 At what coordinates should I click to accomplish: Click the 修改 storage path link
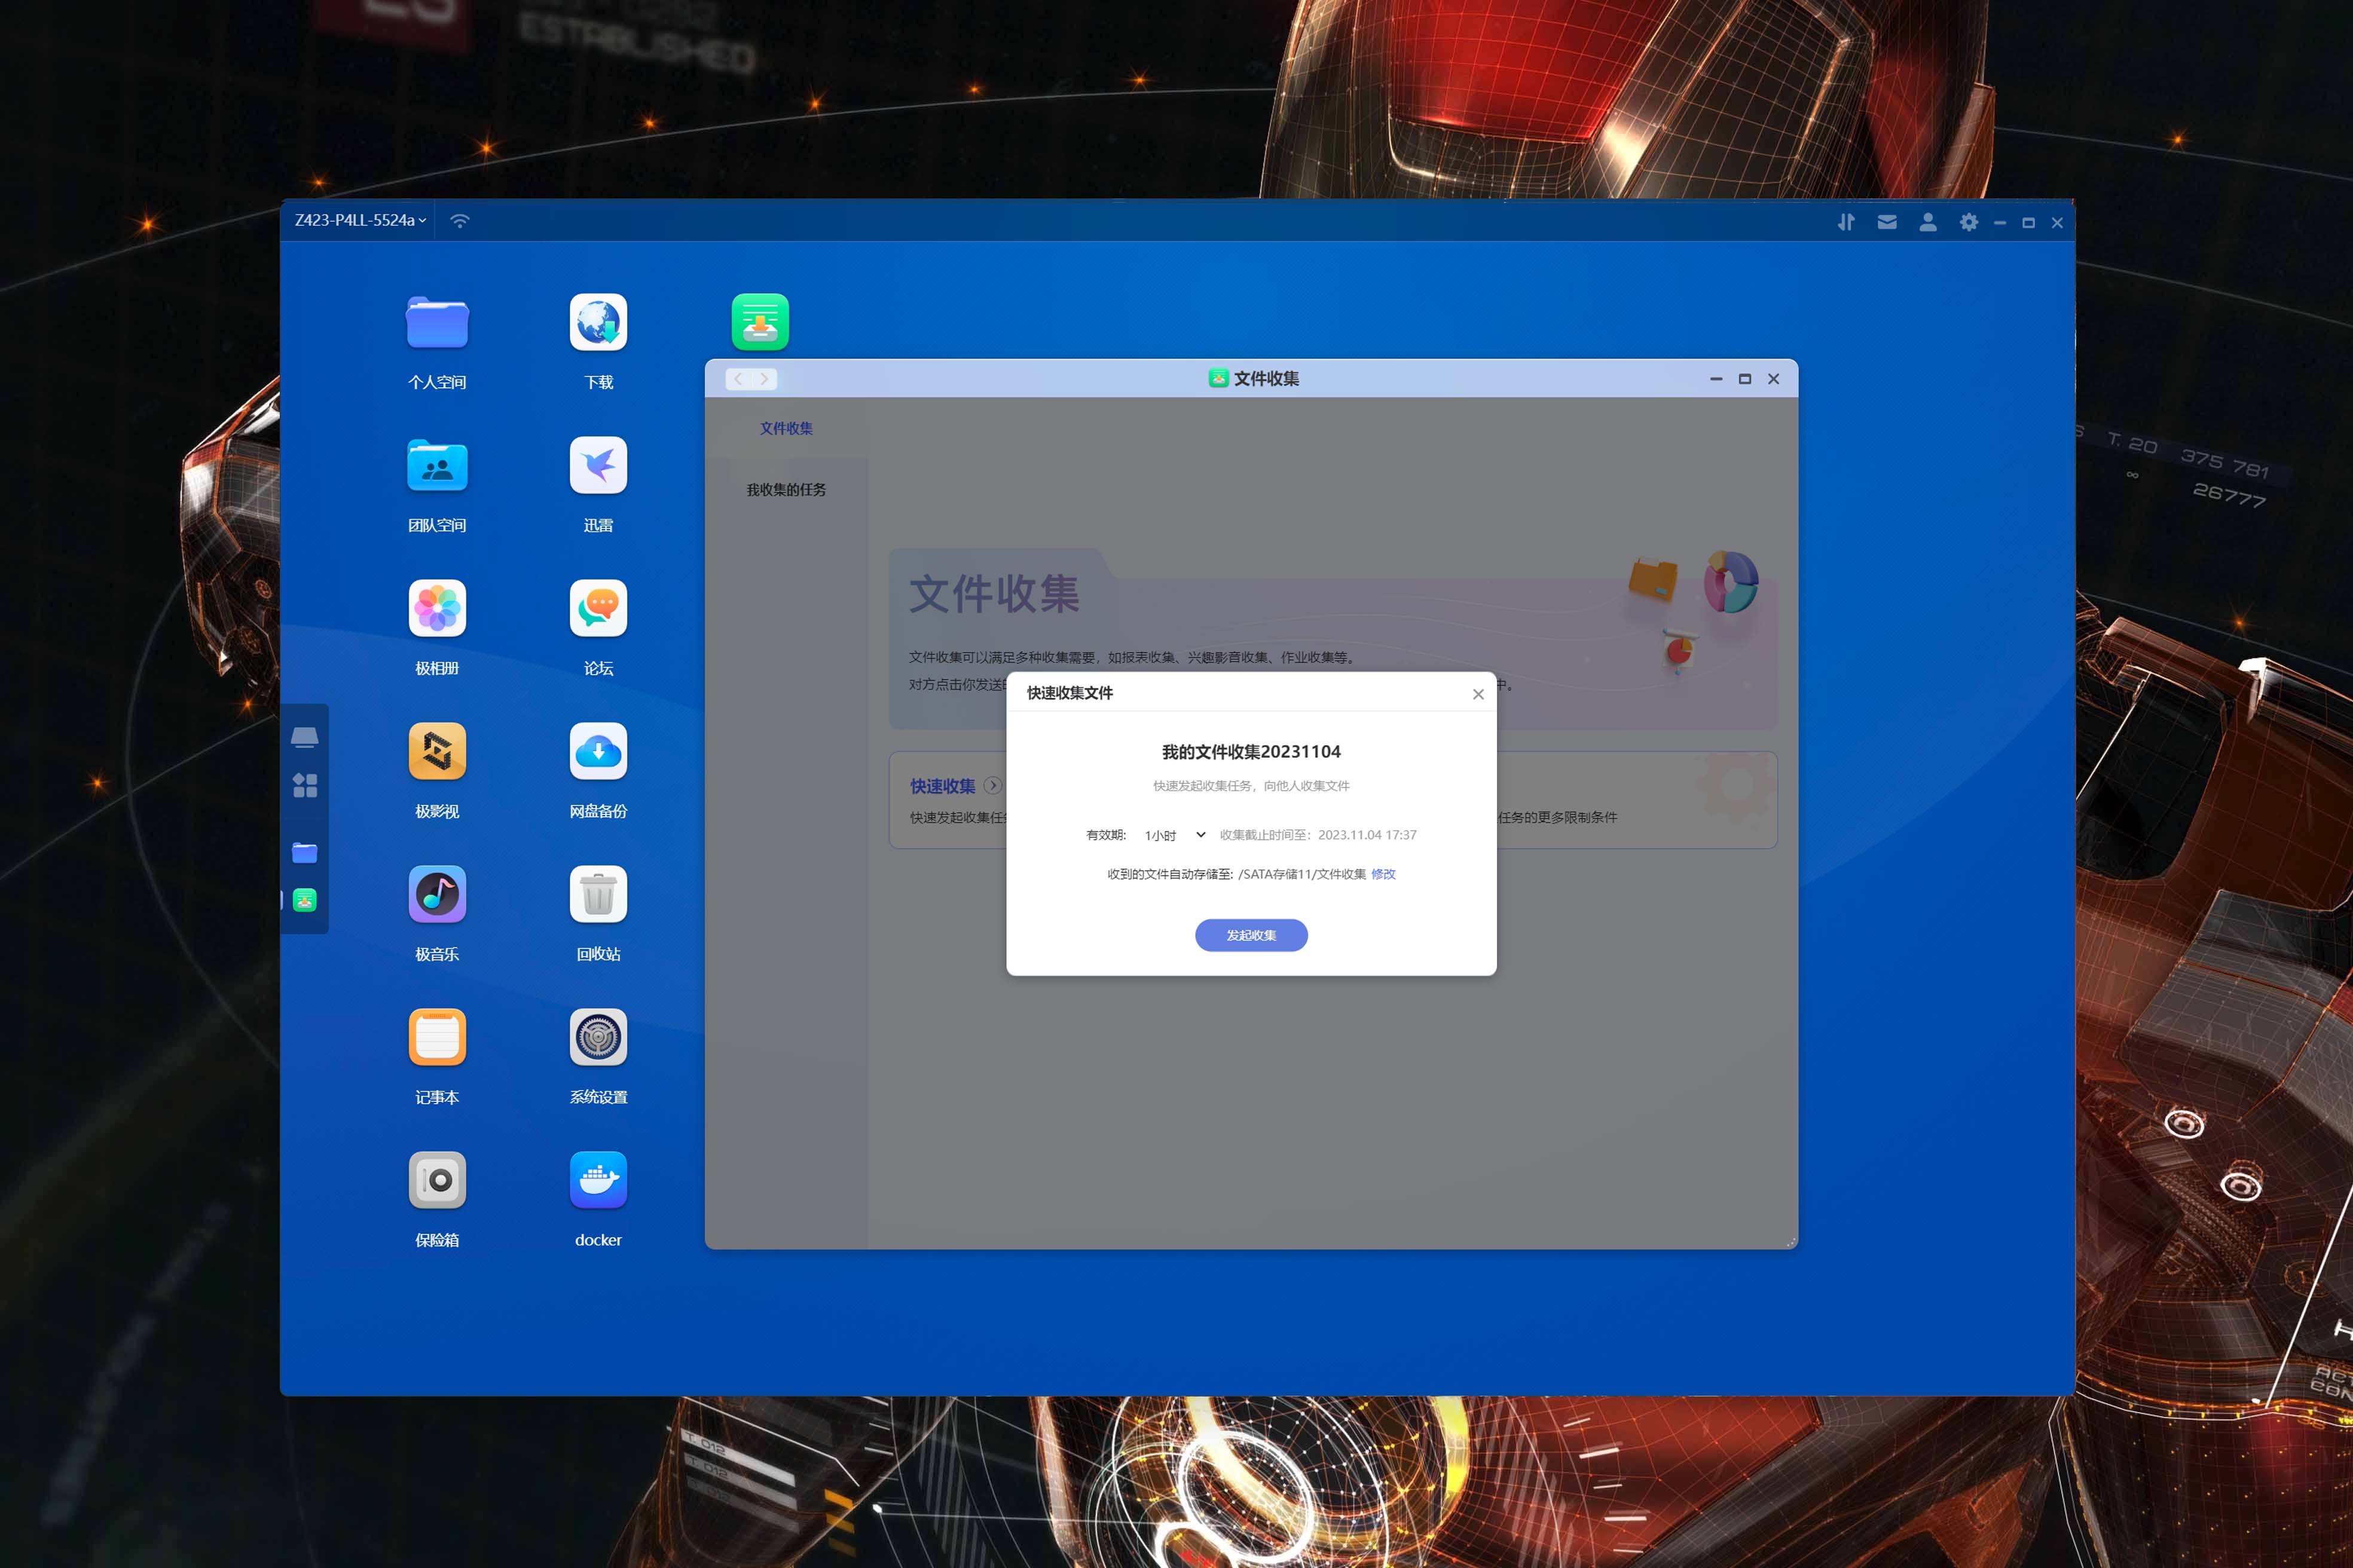[1383, 874]
